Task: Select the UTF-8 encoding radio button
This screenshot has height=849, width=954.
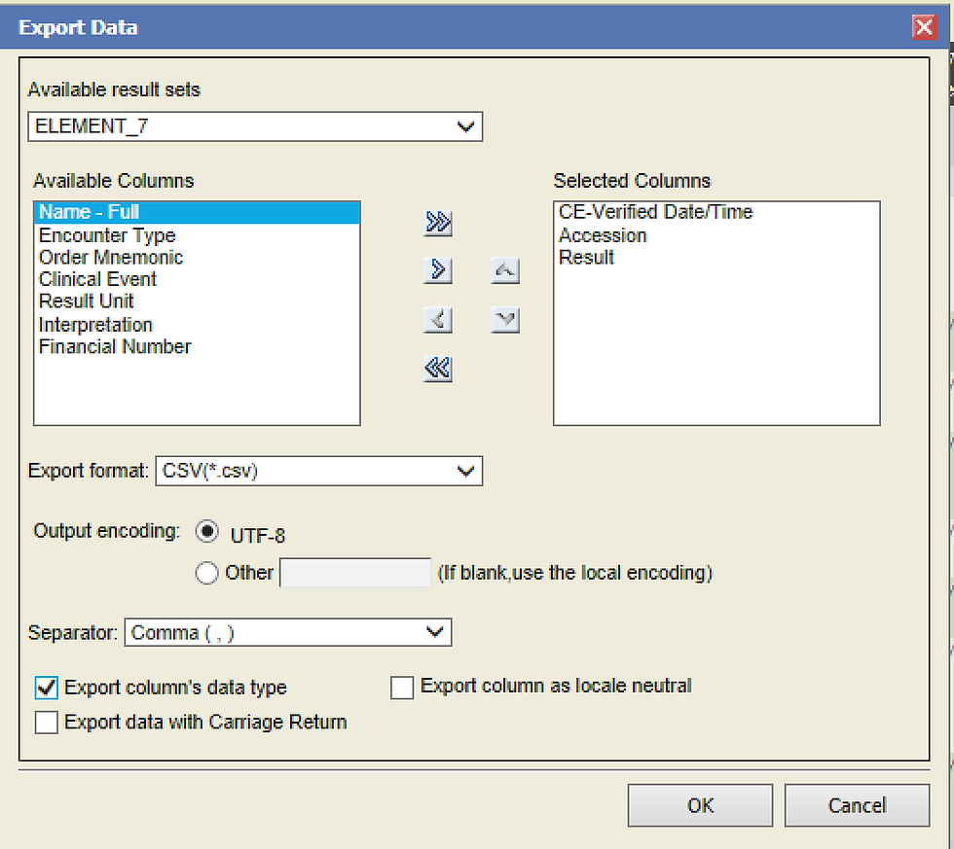Action: tap(206, 532)
